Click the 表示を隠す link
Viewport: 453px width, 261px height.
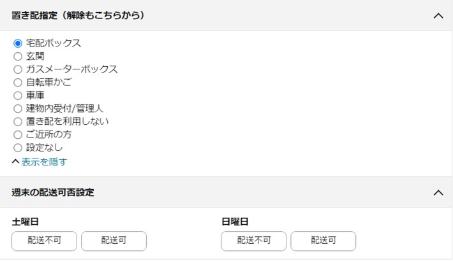click(44, 162)
